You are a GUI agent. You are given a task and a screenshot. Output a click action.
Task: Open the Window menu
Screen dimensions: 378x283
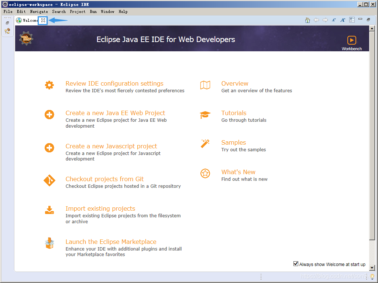[107, 11]
